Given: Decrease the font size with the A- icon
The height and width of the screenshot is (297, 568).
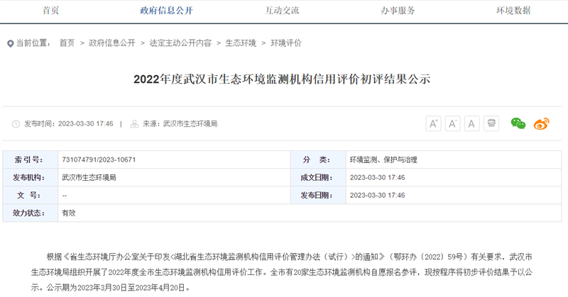Looking at the screenshot, I should [452, 124].
